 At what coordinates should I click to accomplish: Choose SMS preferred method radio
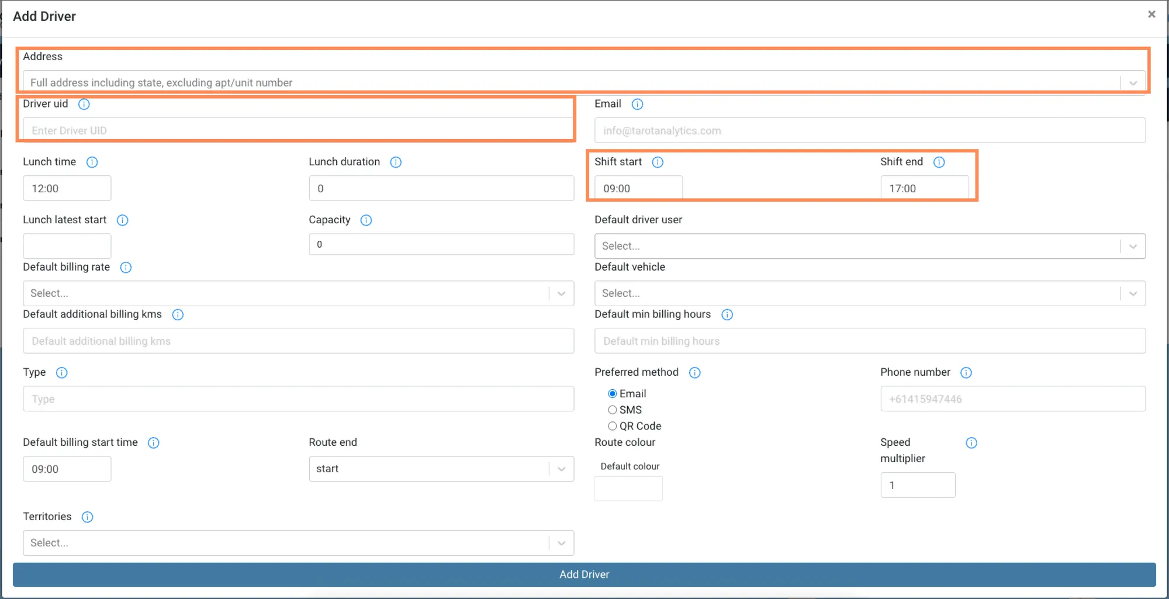coord(613,410)
